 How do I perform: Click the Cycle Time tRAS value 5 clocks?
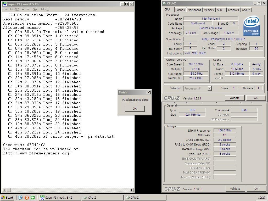point(225,154)
